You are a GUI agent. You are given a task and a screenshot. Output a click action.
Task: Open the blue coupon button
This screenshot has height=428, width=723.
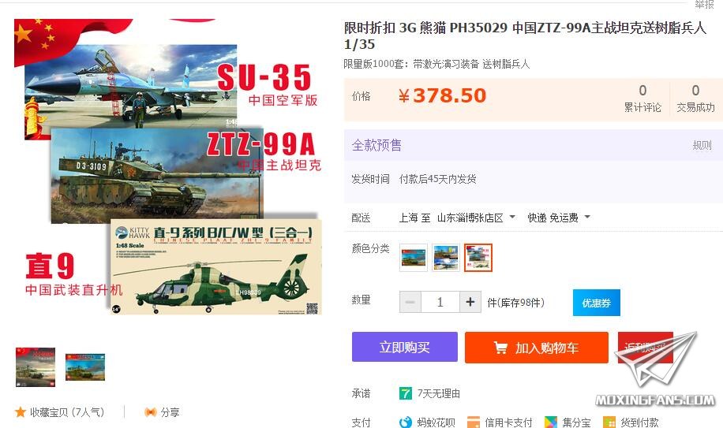coord(596,303)
